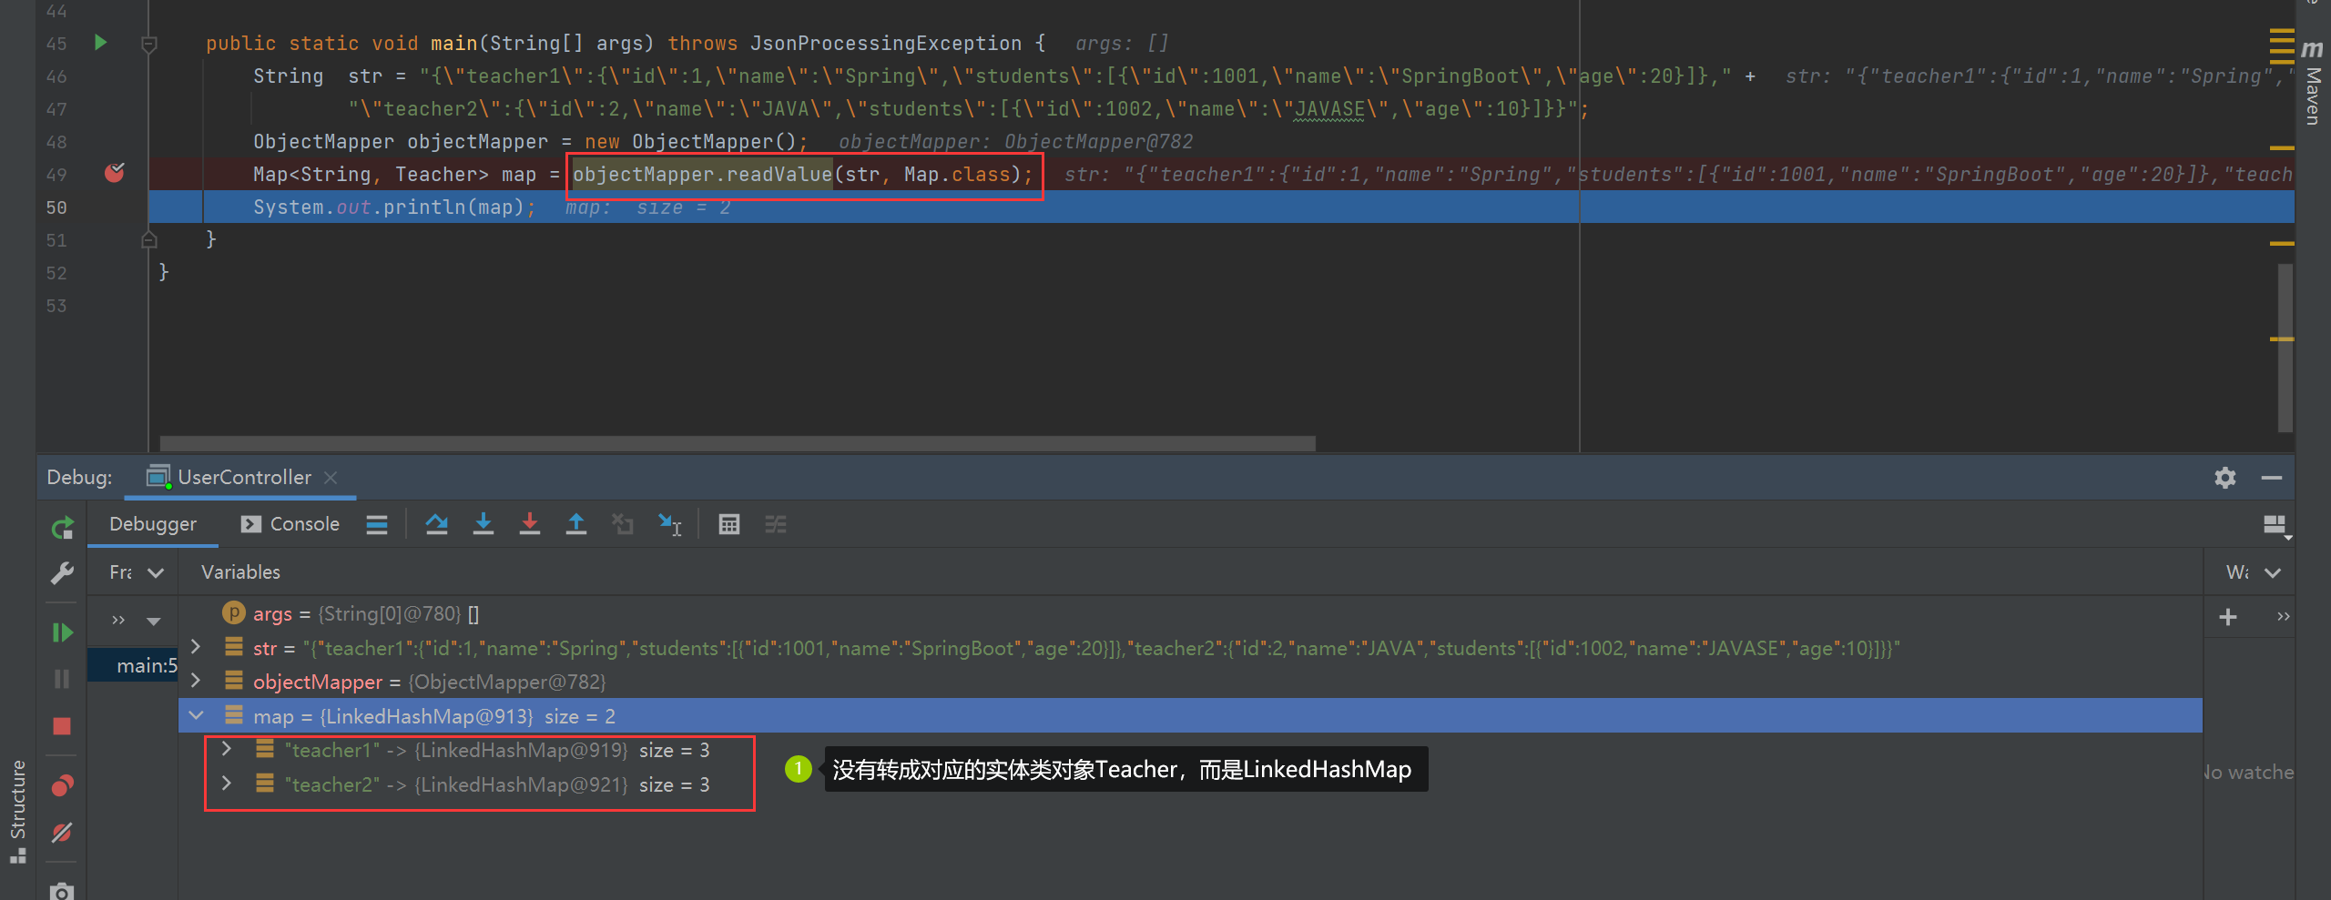
Task: Click Step Out button
Action: (x=576, y=524)
